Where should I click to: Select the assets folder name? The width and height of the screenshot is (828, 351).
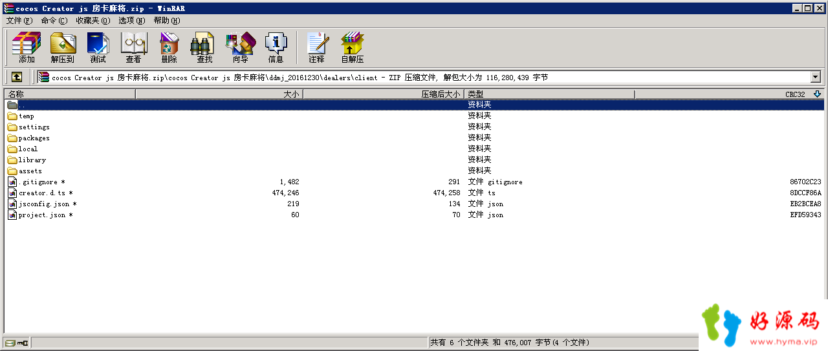30,171
